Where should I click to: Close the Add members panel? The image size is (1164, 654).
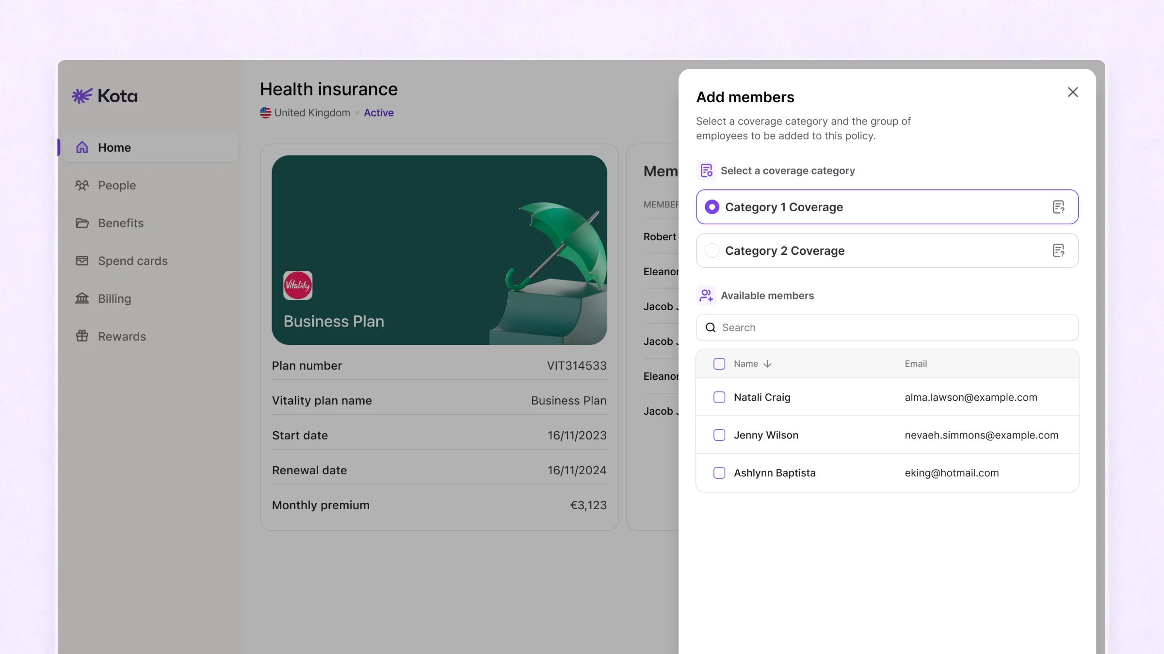coord(1072,93)
